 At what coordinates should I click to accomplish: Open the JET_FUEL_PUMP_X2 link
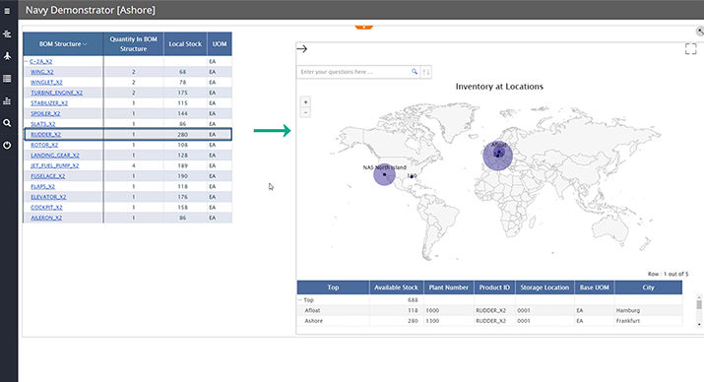[x=55, y=165]
